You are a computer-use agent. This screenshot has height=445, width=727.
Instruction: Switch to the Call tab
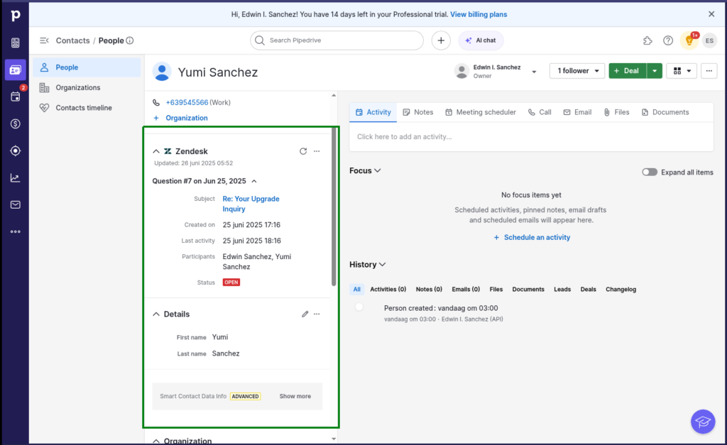[540, 112]
